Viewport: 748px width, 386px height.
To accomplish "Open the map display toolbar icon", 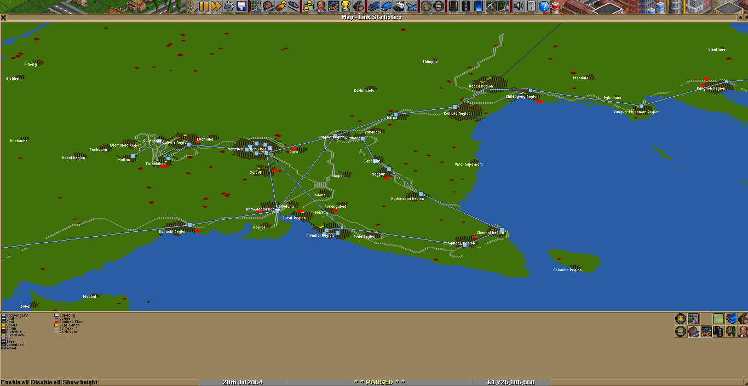I will click(256, 7).
